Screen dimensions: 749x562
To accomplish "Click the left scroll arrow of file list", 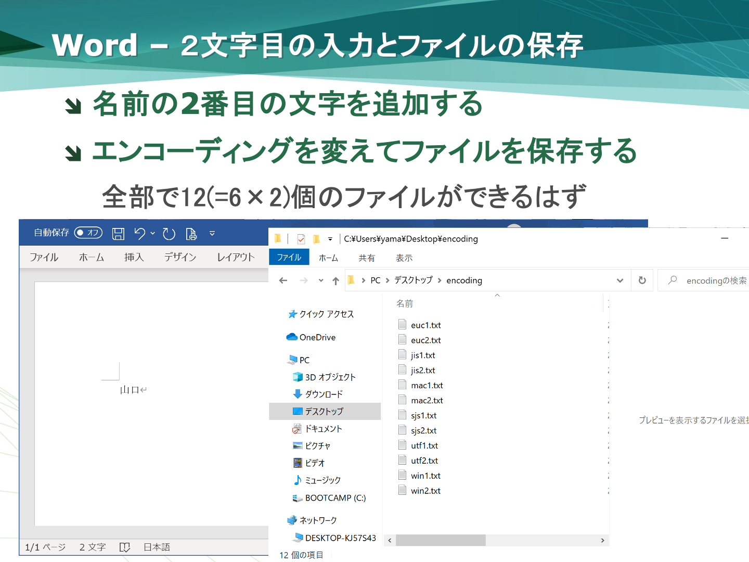I will [x=390, y=540].
